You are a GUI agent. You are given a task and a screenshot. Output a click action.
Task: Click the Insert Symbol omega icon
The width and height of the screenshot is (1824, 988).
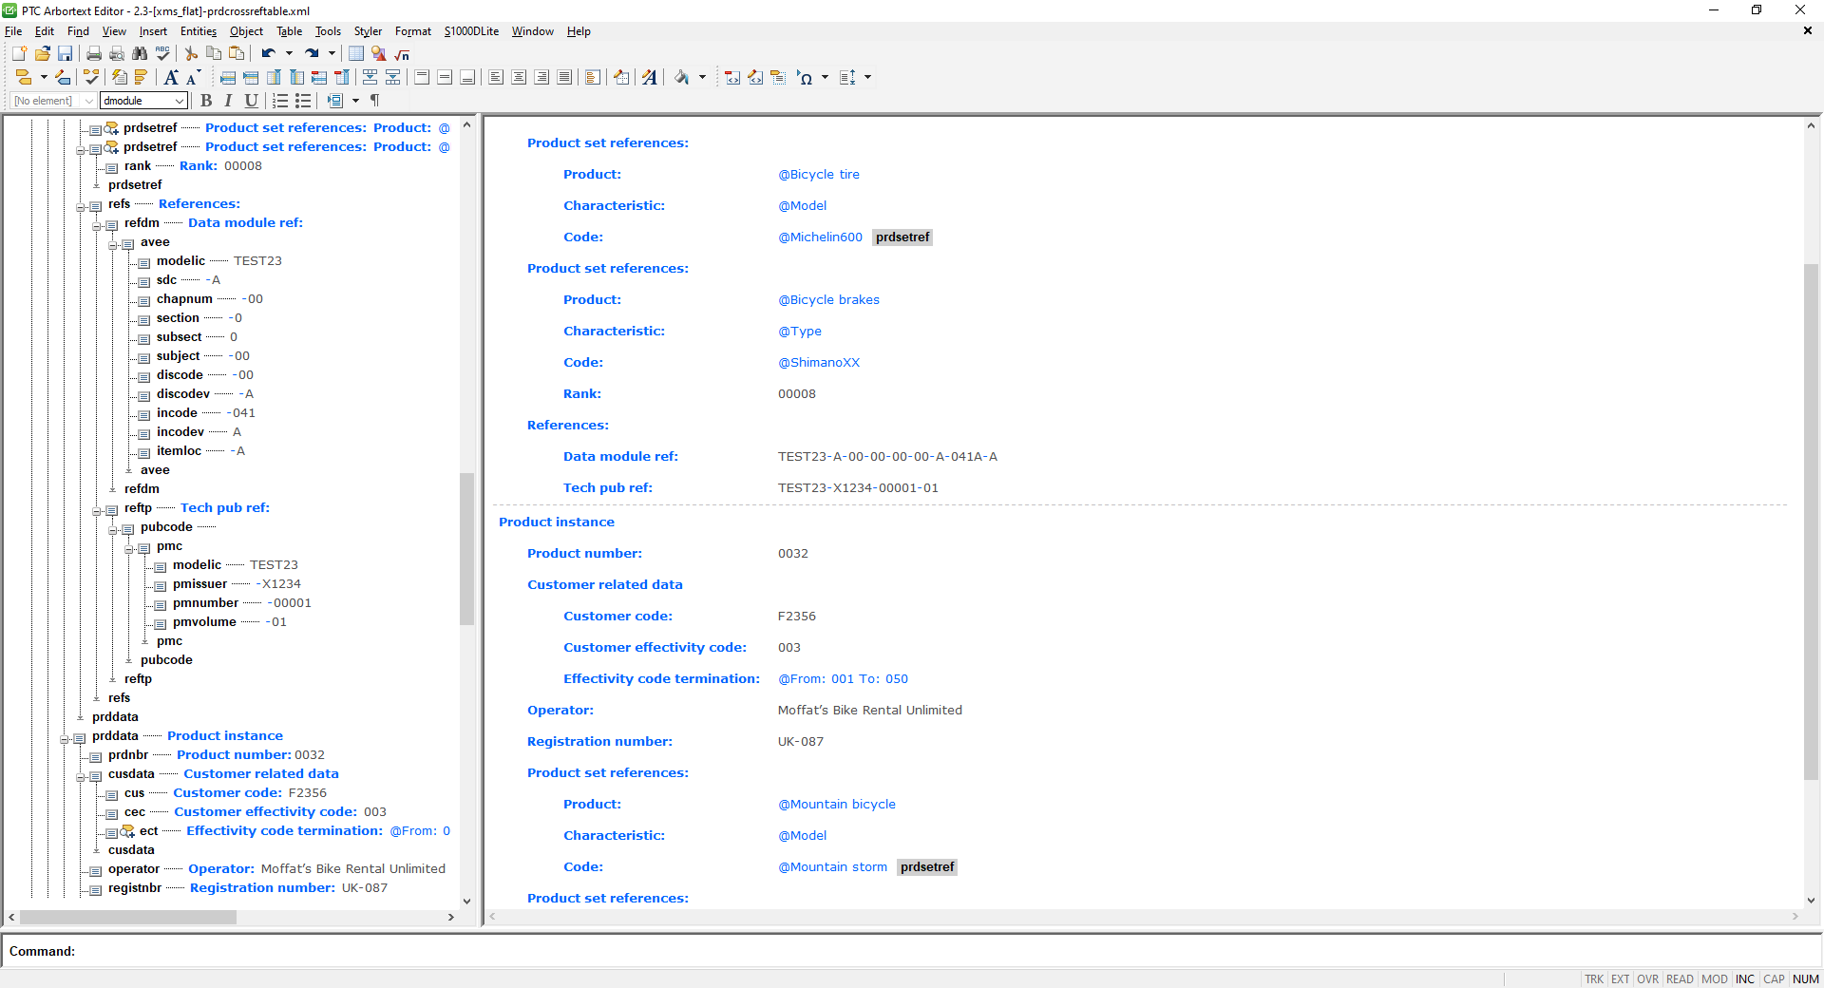(x=807, y=77)
